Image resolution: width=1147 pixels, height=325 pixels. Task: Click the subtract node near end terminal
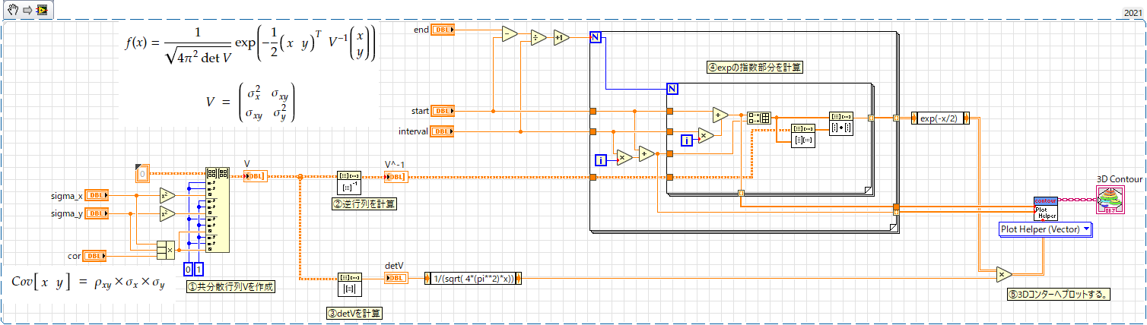(507, 35)
